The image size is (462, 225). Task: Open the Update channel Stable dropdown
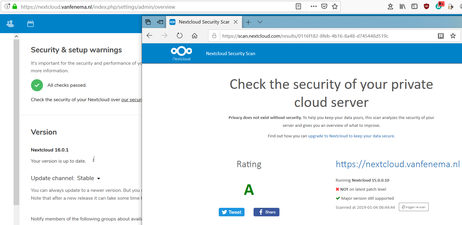pos(88,178)
